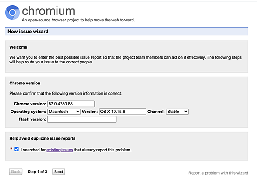Open the Operating system dropdown
The height and width of the screenshot is (179, 257).
[x=64, y=112]
